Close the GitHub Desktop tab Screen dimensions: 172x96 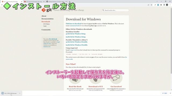click(66, 2)
